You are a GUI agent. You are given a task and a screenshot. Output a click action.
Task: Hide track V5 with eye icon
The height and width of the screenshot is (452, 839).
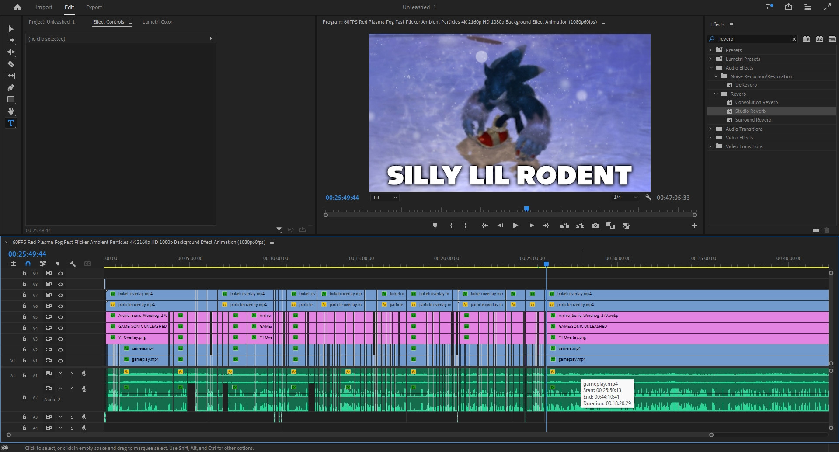coord(61,317)
